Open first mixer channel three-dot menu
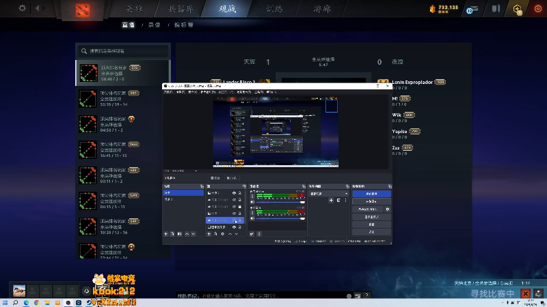Screen dimensions: 547x307 252,196
